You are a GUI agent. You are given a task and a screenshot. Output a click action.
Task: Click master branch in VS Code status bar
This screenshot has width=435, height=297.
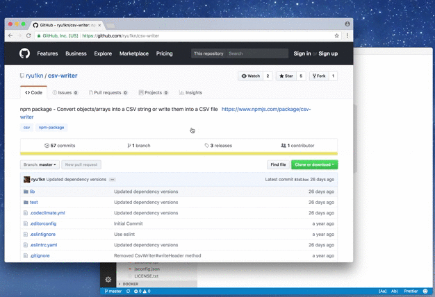[x=113, y=291]
